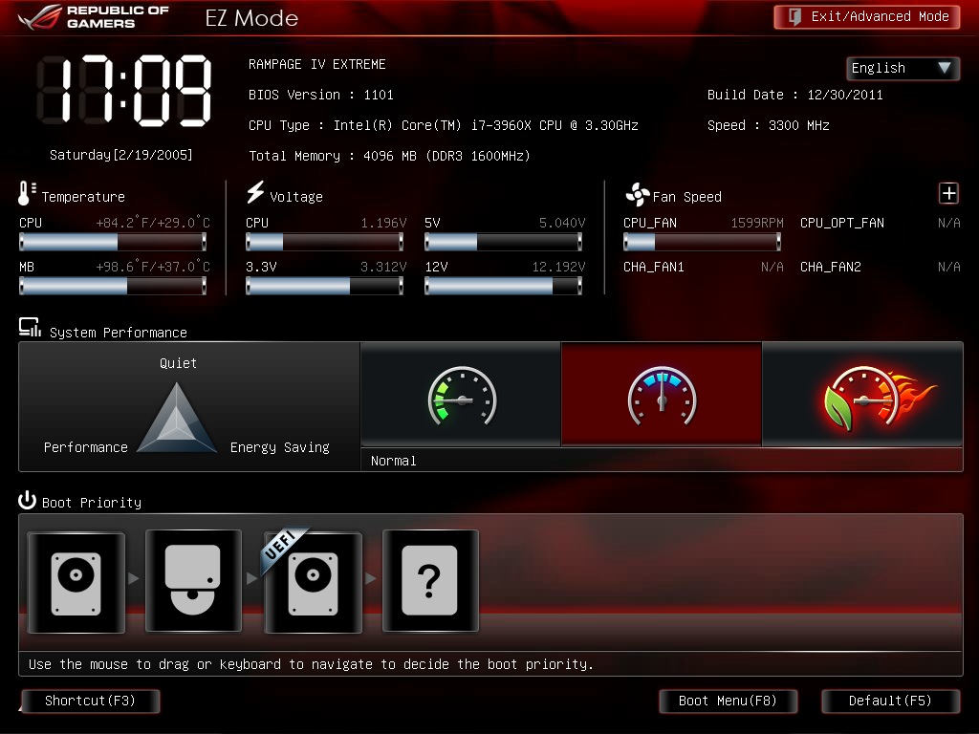
Task: Click the CPU temperature bar
Action: click(x=113, y=242)
